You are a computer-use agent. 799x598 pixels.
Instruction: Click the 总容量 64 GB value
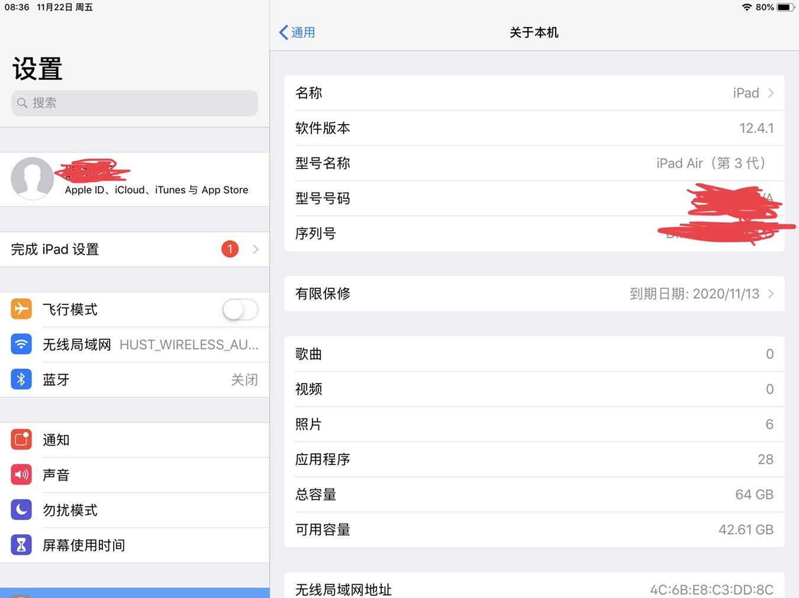pos(754,495)
